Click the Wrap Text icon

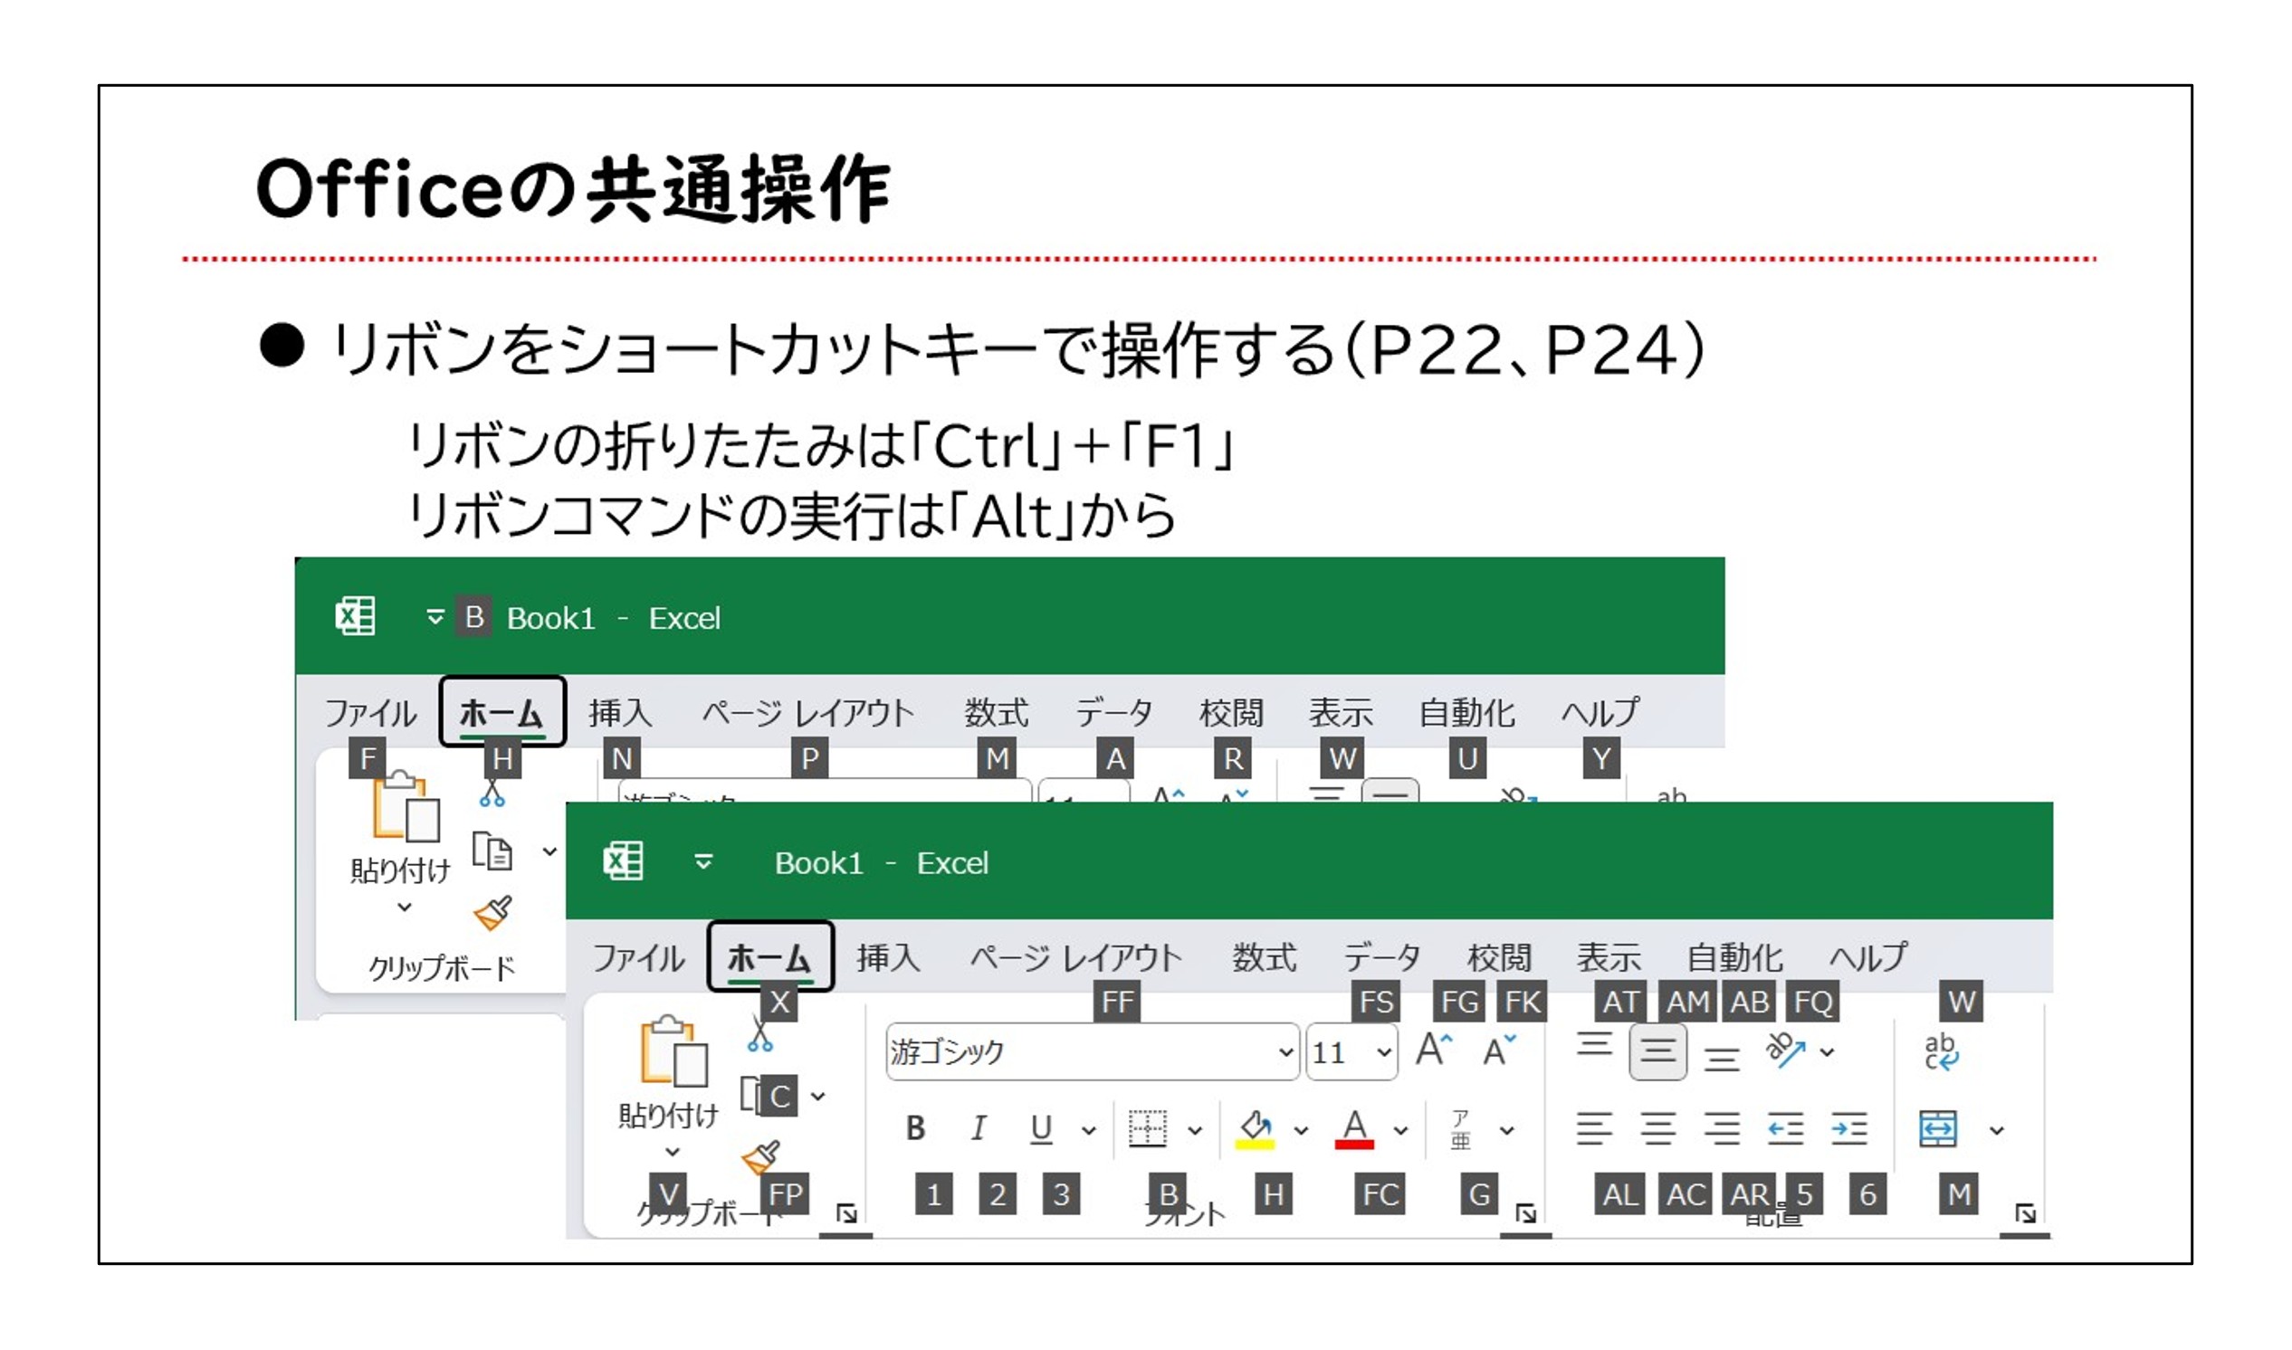tap(1940, 1052)
